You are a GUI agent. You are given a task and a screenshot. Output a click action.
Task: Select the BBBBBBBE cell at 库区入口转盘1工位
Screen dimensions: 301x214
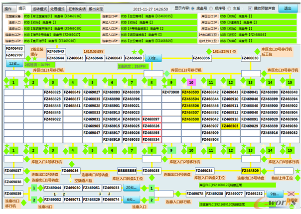127,171
